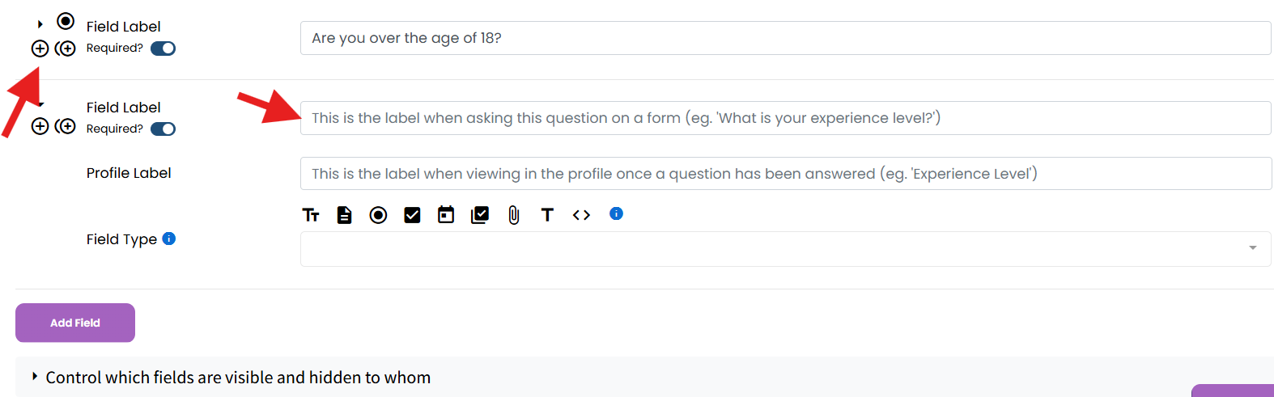The width and height of the screenshot is (1274, 397).
Task: Select the single checkbox field type icon
Action: [x=412, y=215]
